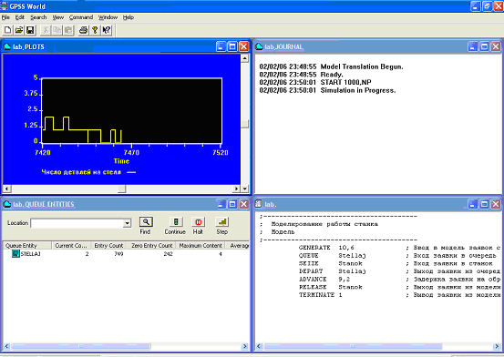Expand the Location dropdown arrow
This screenshot has height=357, width=504.
(x=128, y=223)
